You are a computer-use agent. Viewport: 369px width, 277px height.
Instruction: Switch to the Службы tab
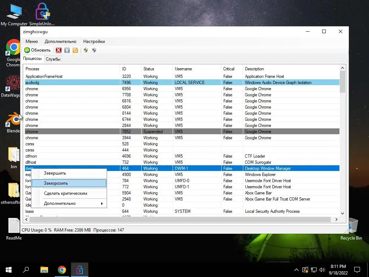[53, 59]
